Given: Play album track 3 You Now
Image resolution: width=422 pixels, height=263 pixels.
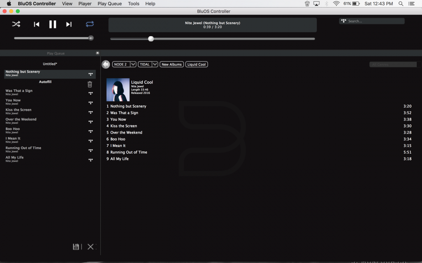Looking at the screenshot, I should coord(259,119).
